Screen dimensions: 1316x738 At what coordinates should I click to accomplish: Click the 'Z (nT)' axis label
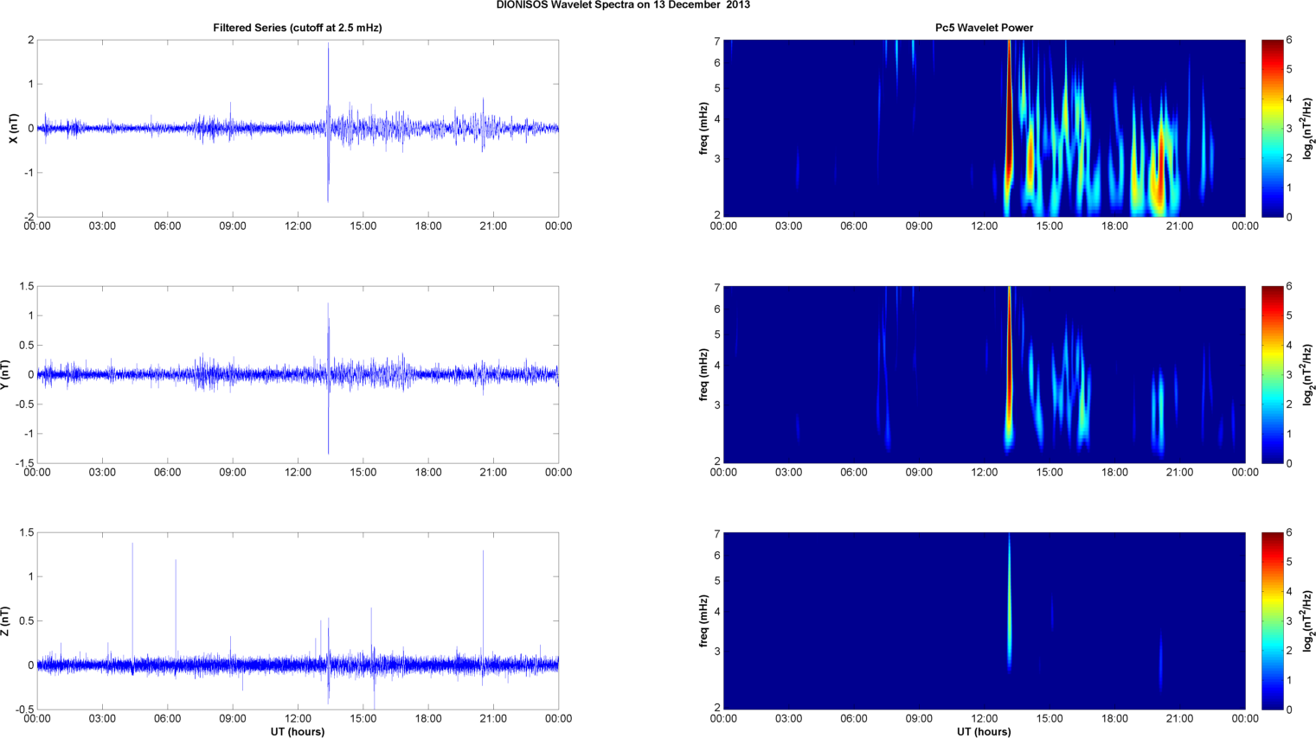[6, 620]
